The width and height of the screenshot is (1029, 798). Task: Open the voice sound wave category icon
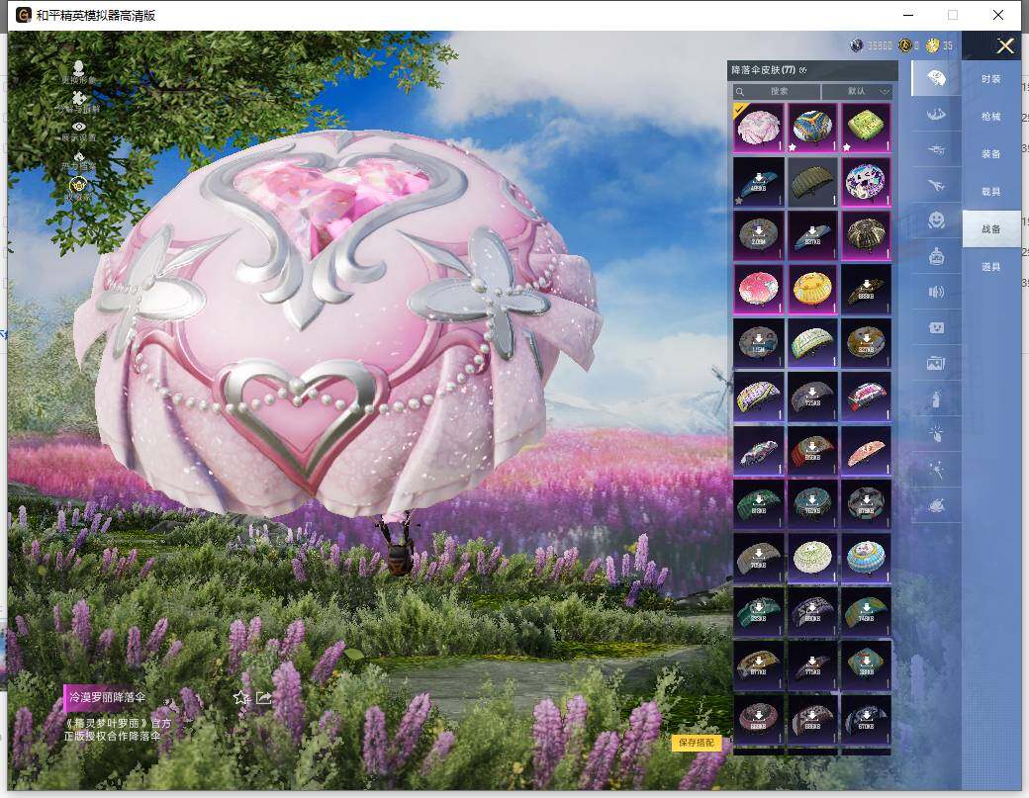point(936,292)
